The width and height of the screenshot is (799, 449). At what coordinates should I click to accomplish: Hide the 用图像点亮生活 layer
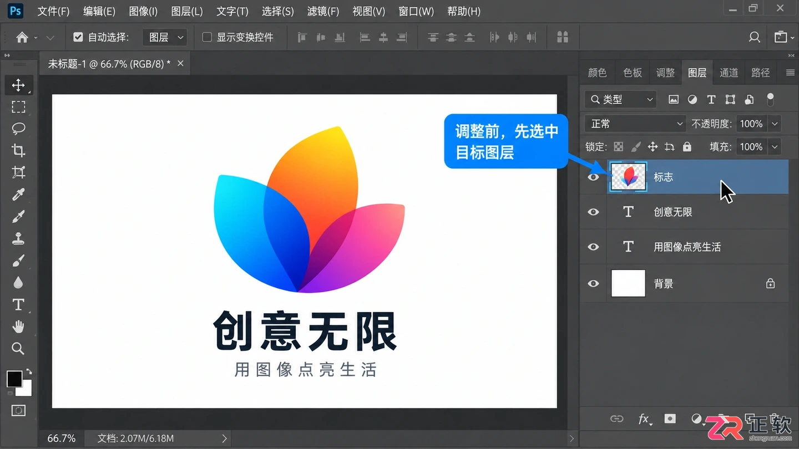[x=593, y=247]
